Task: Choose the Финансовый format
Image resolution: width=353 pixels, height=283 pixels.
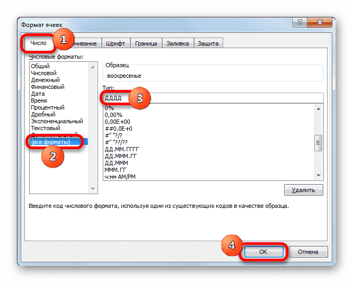Action: point(48,87)
